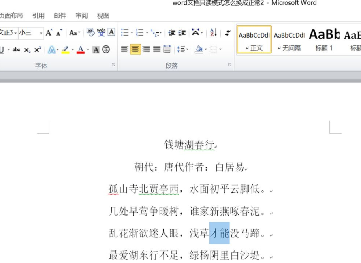This screenshot has height=263, width=361.
Task: Open the 段落 dialog launcher
Action: click(229, 65)
